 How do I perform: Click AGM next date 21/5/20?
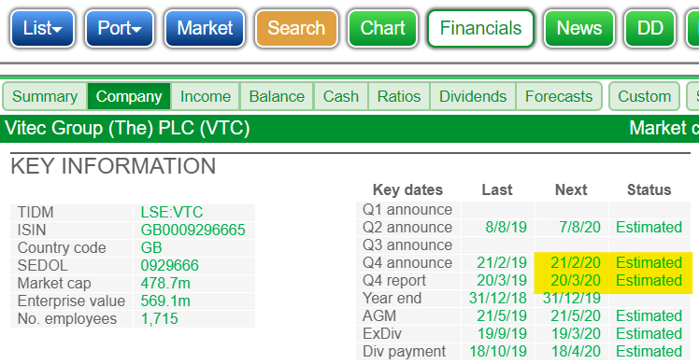coord(575,316)
